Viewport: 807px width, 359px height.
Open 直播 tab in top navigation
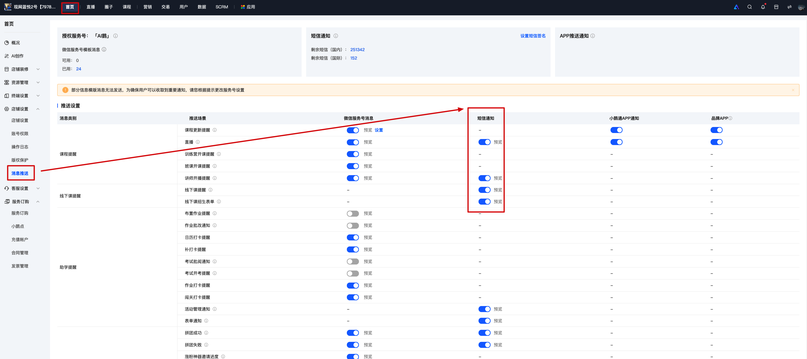click(x=90, y=7)
